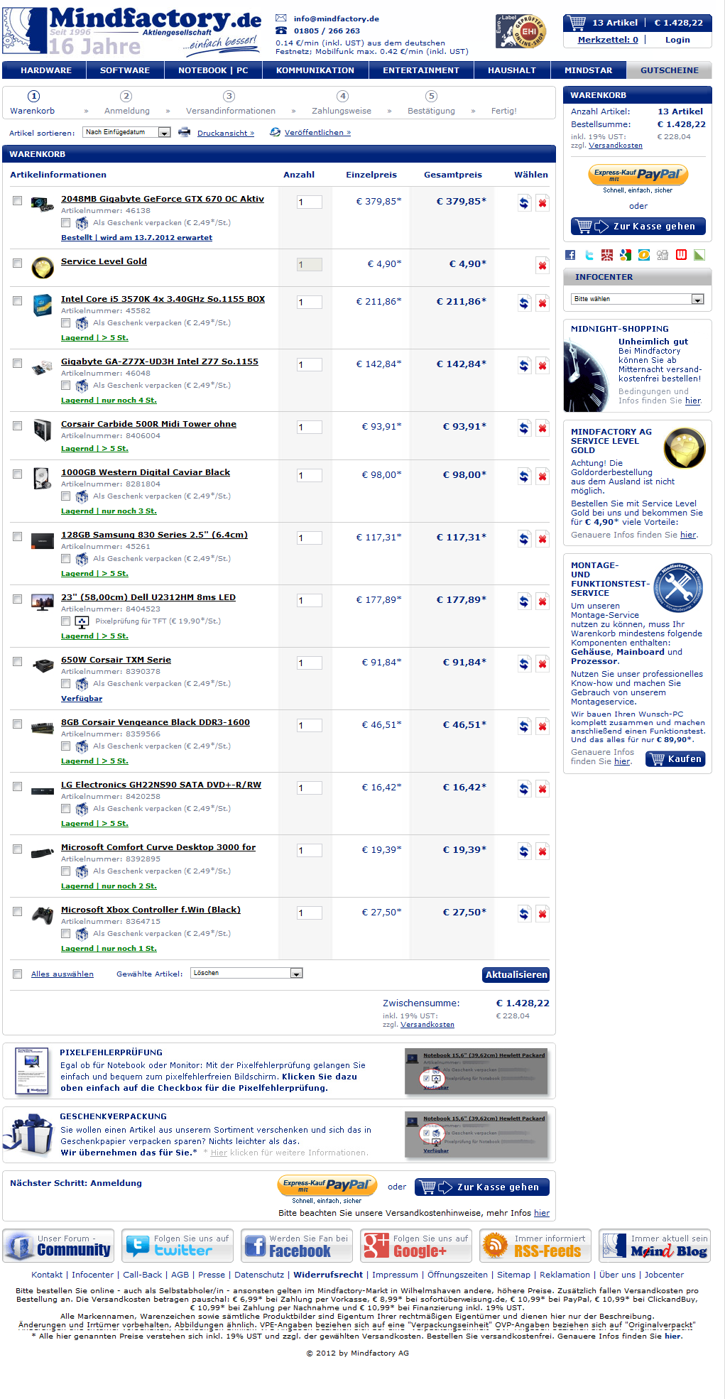Open the ENTERTAINMENT menu

(421, 70)
